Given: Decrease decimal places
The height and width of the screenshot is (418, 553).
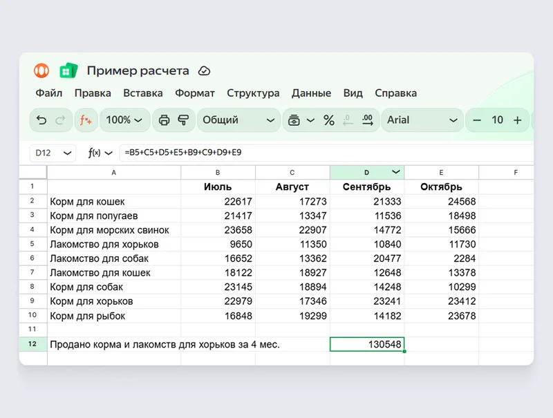Looking at the screenshot, I should 348,120.
